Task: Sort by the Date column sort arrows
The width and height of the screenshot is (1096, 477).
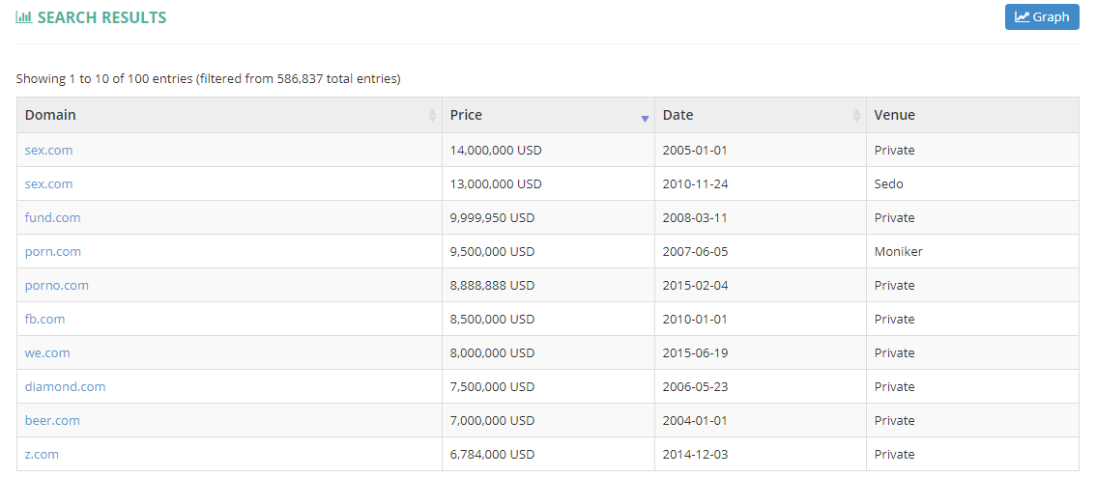Action: pyautogui.click(x=856, y=116)
